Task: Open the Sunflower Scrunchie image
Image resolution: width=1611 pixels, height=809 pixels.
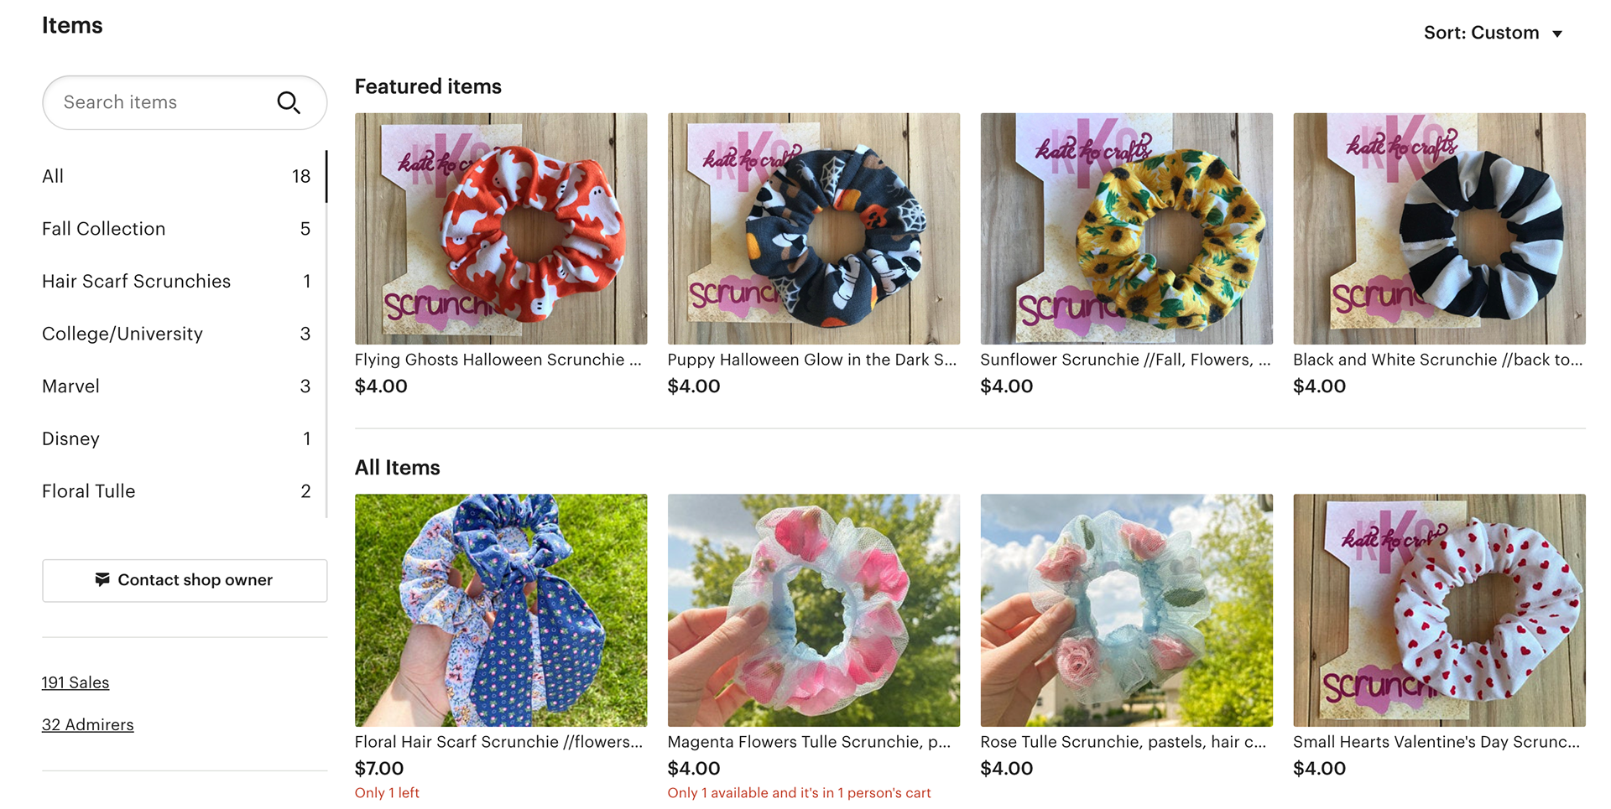Action: [x=1127, y=229]
